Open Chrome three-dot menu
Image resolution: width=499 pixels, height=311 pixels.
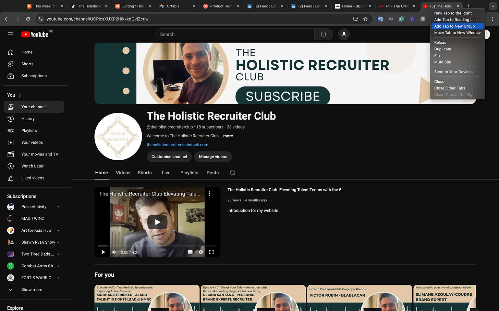coord(492,19)
